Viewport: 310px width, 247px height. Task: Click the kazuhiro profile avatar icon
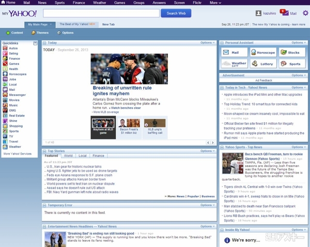tap(258, 13)
